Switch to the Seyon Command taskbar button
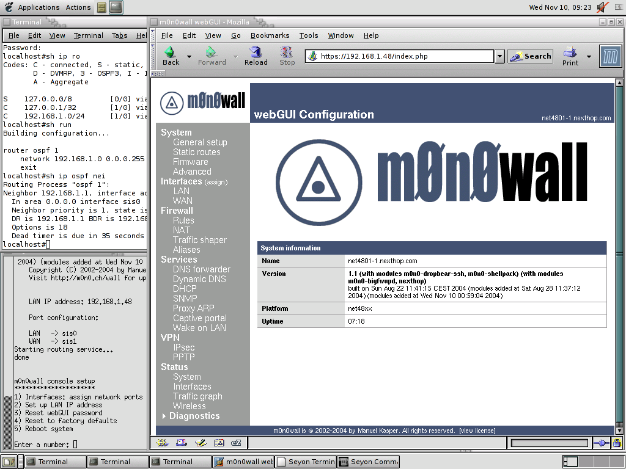Viewport: 626px width, 469px height. click(x=369, y=462)
